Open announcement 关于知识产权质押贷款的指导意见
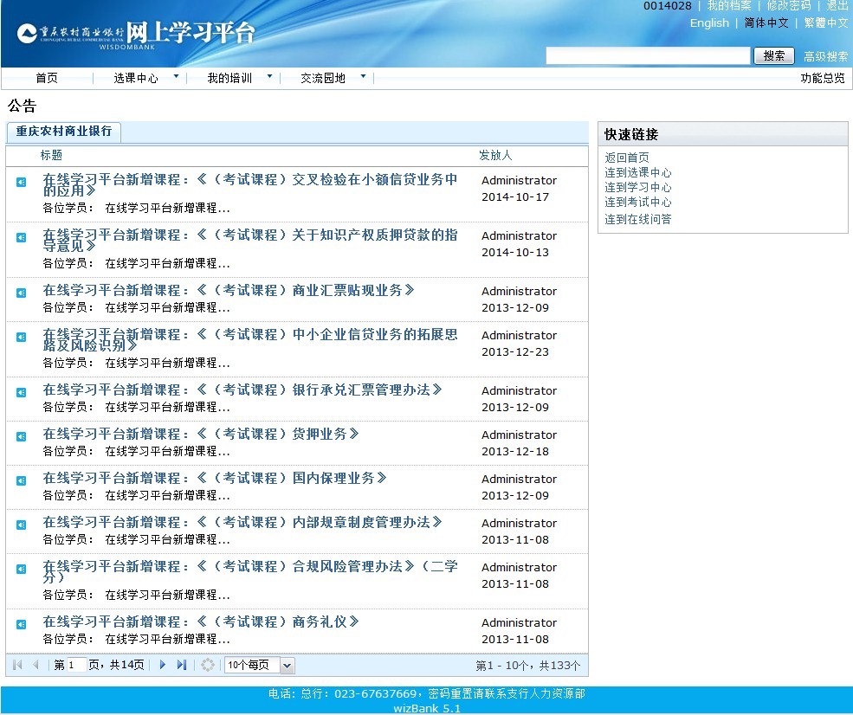This screenshot has width=853, height=715. [x=250, y=241]
